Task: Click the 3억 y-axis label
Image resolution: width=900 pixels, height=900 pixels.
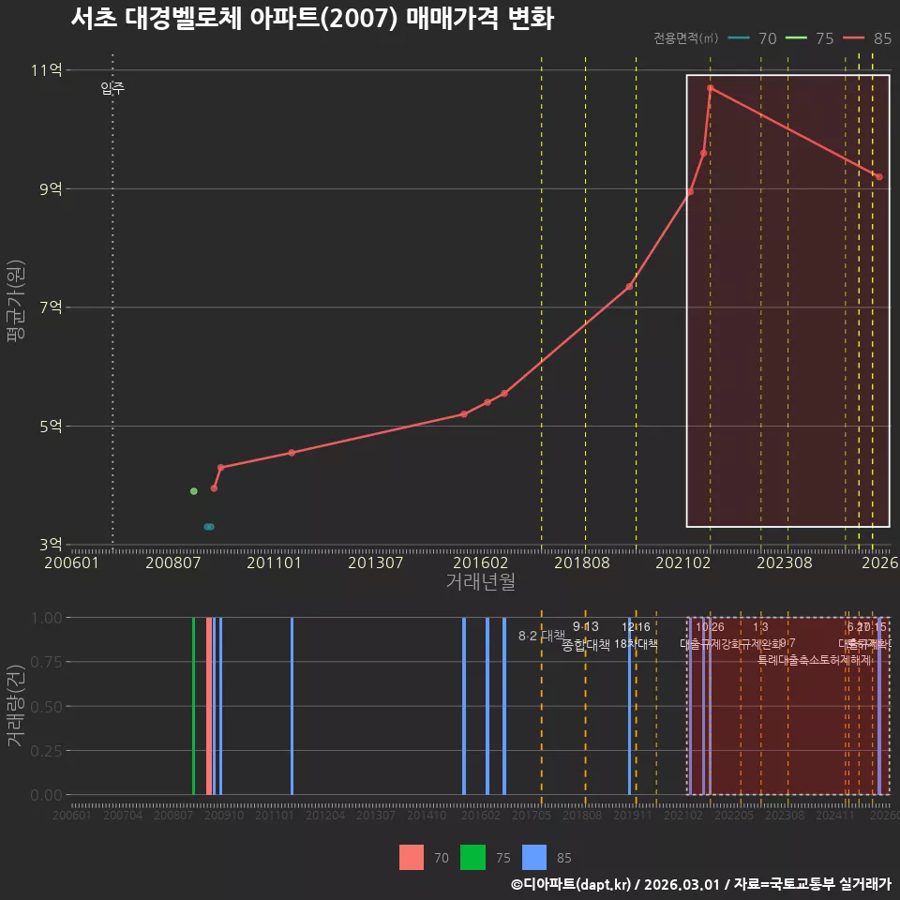Action: click(x=51, y=544)
